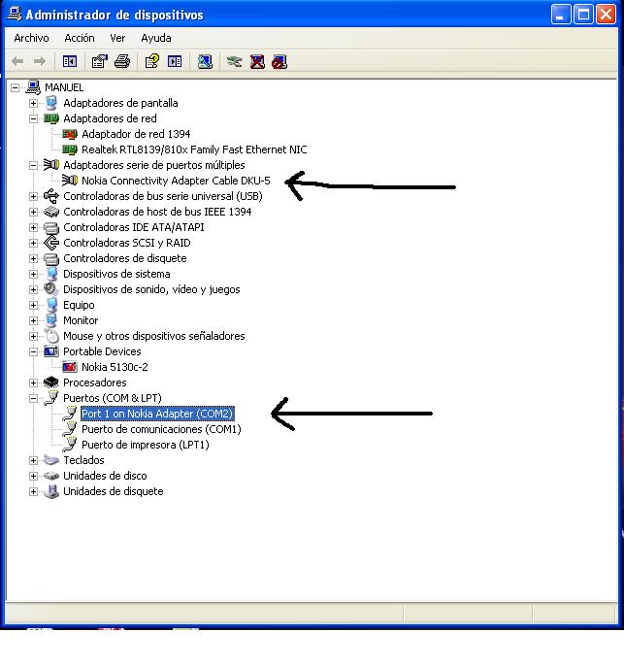Click the Adaptadores de red card icon

click(x=51, y=118)
